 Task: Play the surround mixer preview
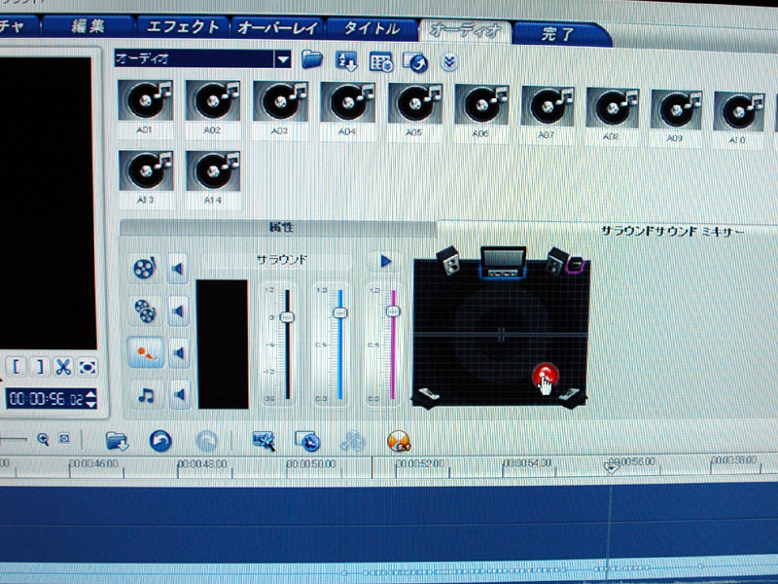click(x=385, y=261)
